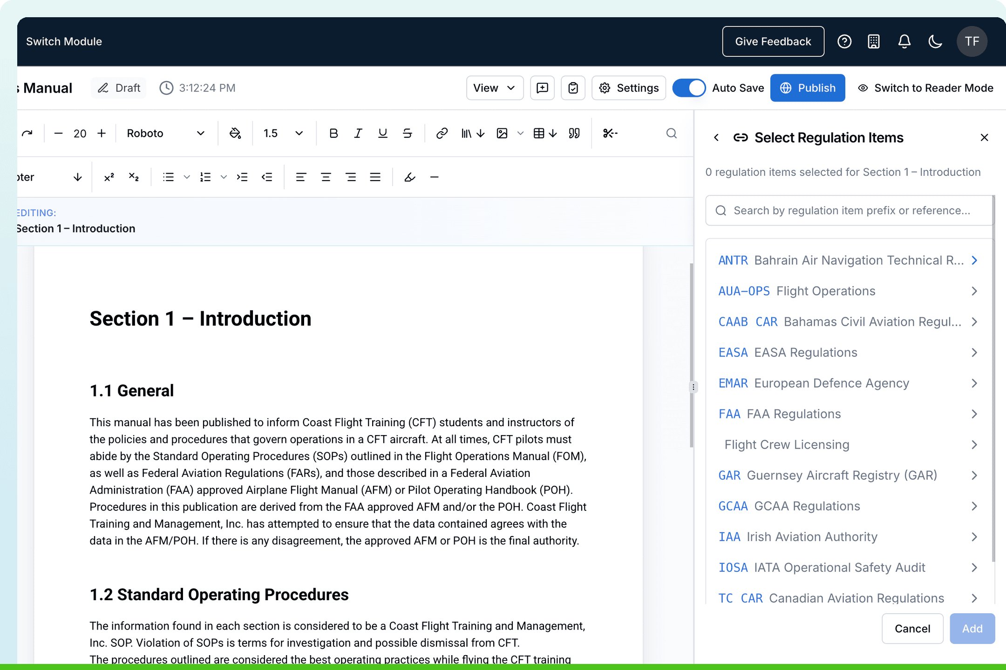Click the Add button
This screenshot has width=1006, height=670.
[972, 629]
